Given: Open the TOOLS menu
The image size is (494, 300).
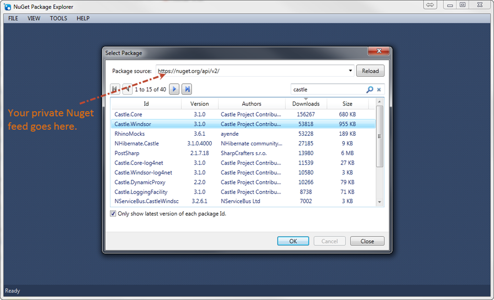Looking at the screenshot, I should [x=58, y=18].
